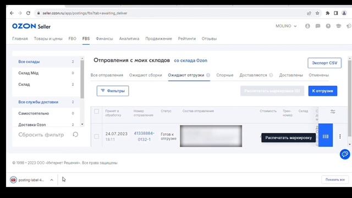
Task: Print label using blue barcode button
Action: (326, 135)
